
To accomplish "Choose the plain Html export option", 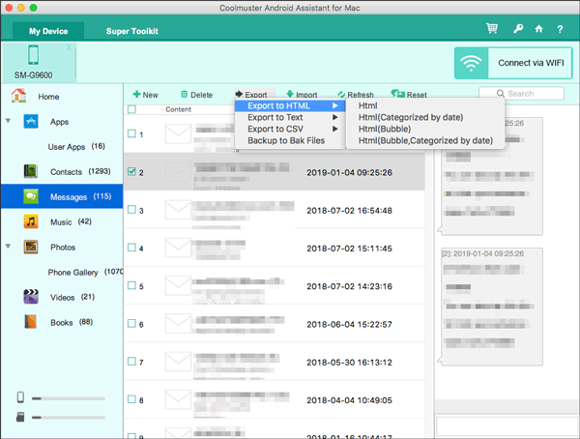I will (425, 105).
